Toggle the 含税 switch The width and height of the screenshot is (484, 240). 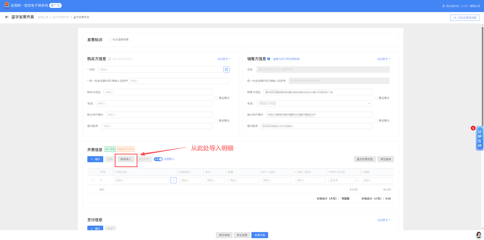[158, 159]
